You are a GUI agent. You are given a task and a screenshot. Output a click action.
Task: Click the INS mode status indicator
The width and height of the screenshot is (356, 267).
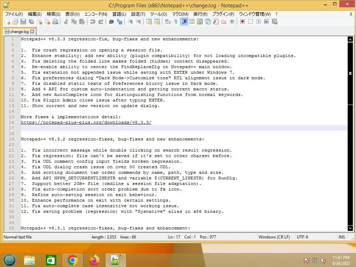pos(341,237)
